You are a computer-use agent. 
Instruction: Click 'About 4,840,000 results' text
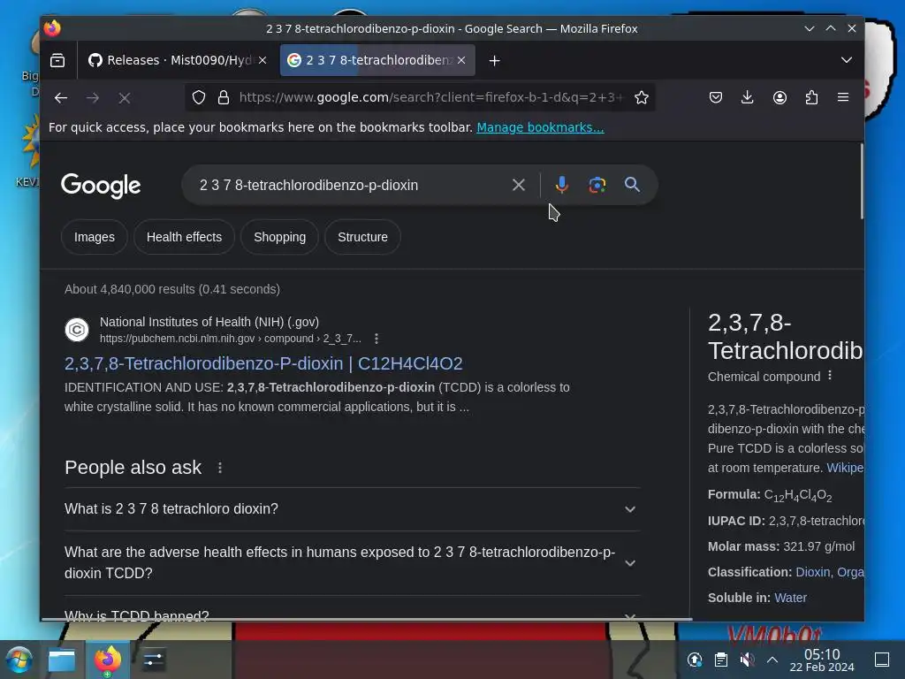click(172, 289)
